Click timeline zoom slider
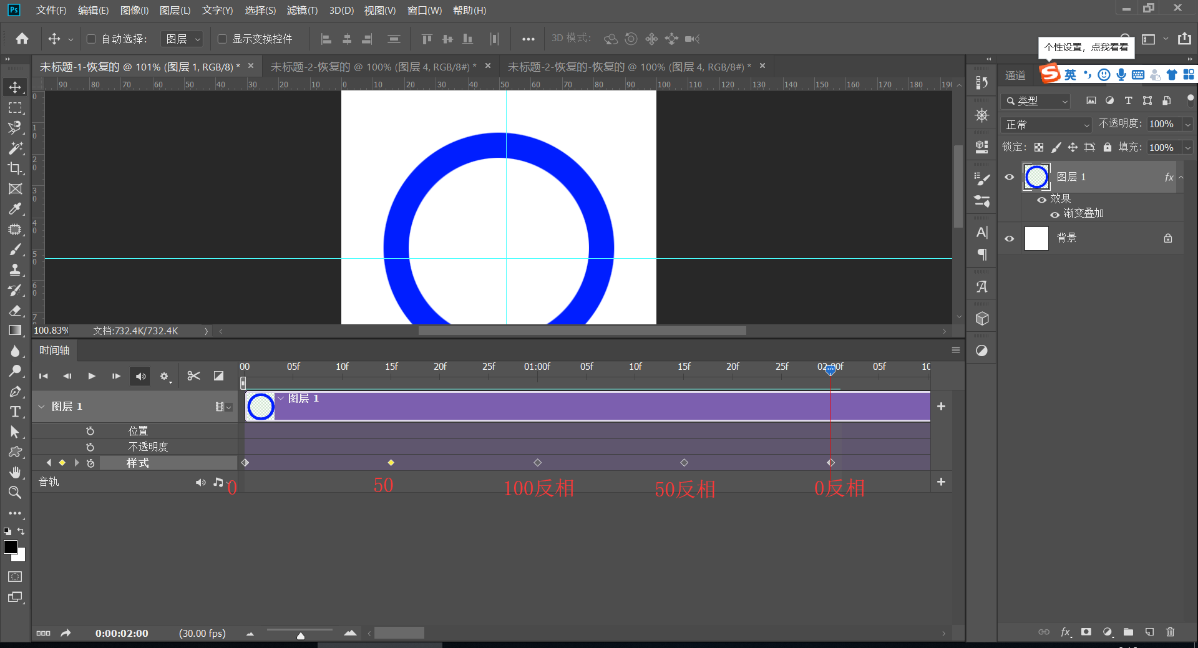Viewport: 1198px width, 648px height. pyautogui.click(x=300, y=634)
